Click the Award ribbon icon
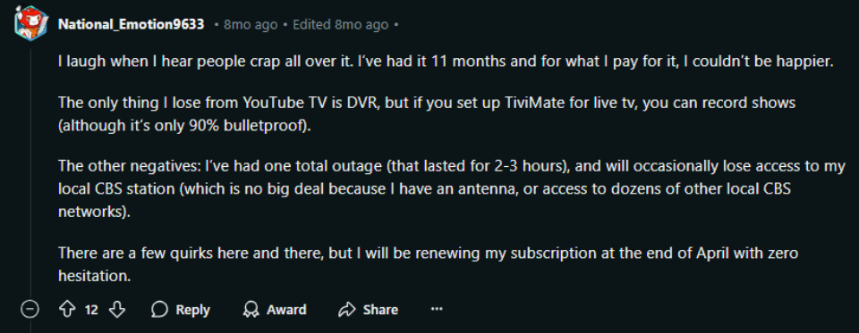This screenshot has height=333, width=859. click(251, 310)
